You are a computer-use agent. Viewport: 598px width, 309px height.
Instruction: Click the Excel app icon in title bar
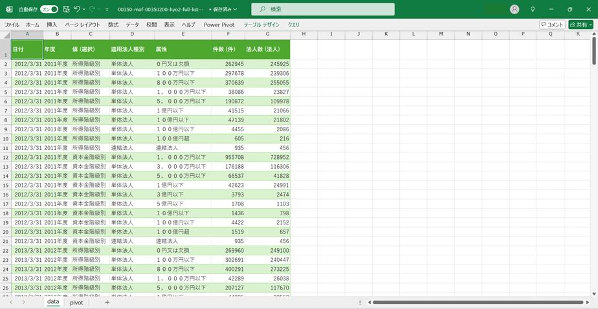click(x=9, y=10)
